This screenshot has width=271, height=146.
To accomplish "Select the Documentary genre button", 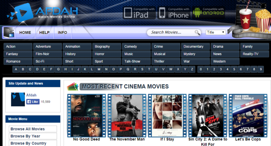I will pyautogui.click(x=195, y=46).
